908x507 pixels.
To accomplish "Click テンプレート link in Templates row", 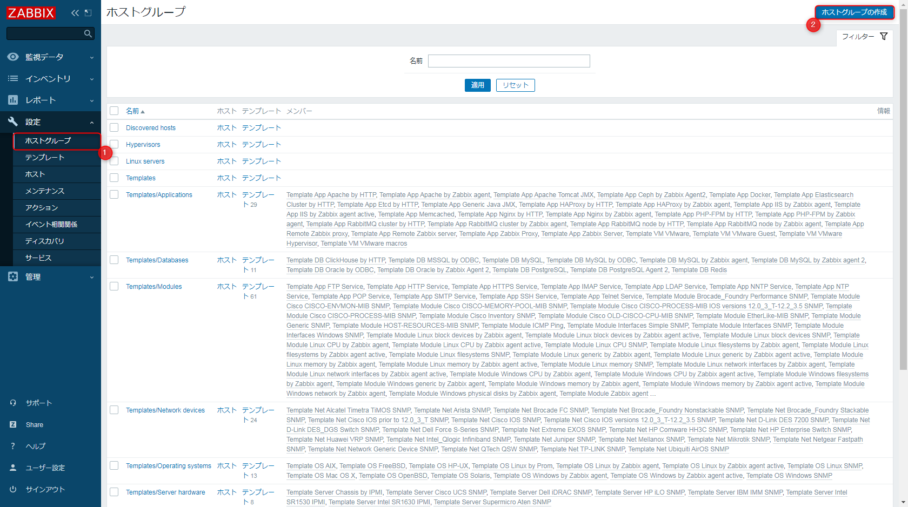I will [x=262, y=178].
